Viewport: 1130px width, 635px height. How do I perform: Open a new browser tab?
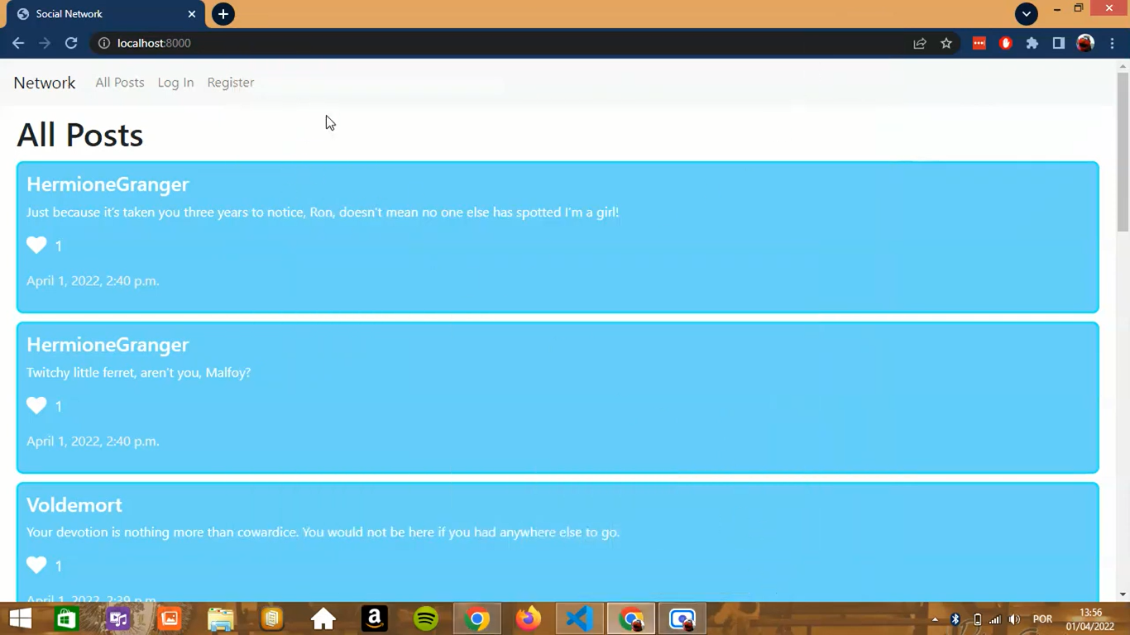coord(223,14)
